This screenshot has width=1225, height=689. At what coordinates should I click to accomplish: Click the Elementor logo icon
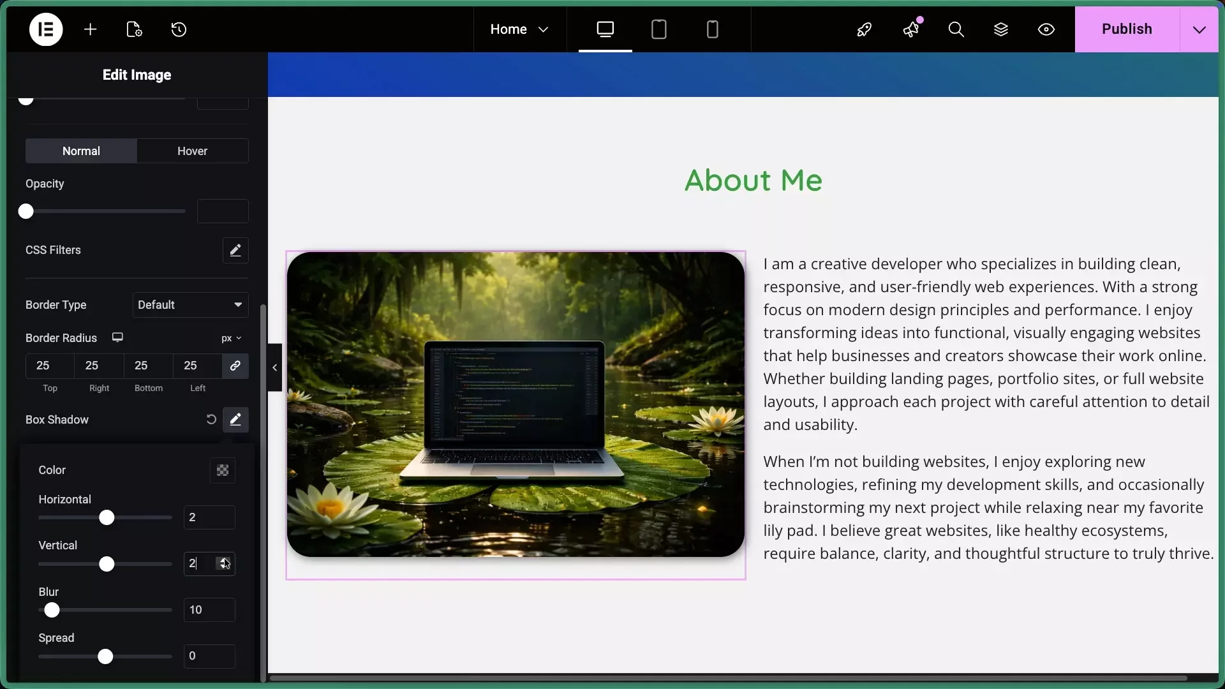(46, 29)
